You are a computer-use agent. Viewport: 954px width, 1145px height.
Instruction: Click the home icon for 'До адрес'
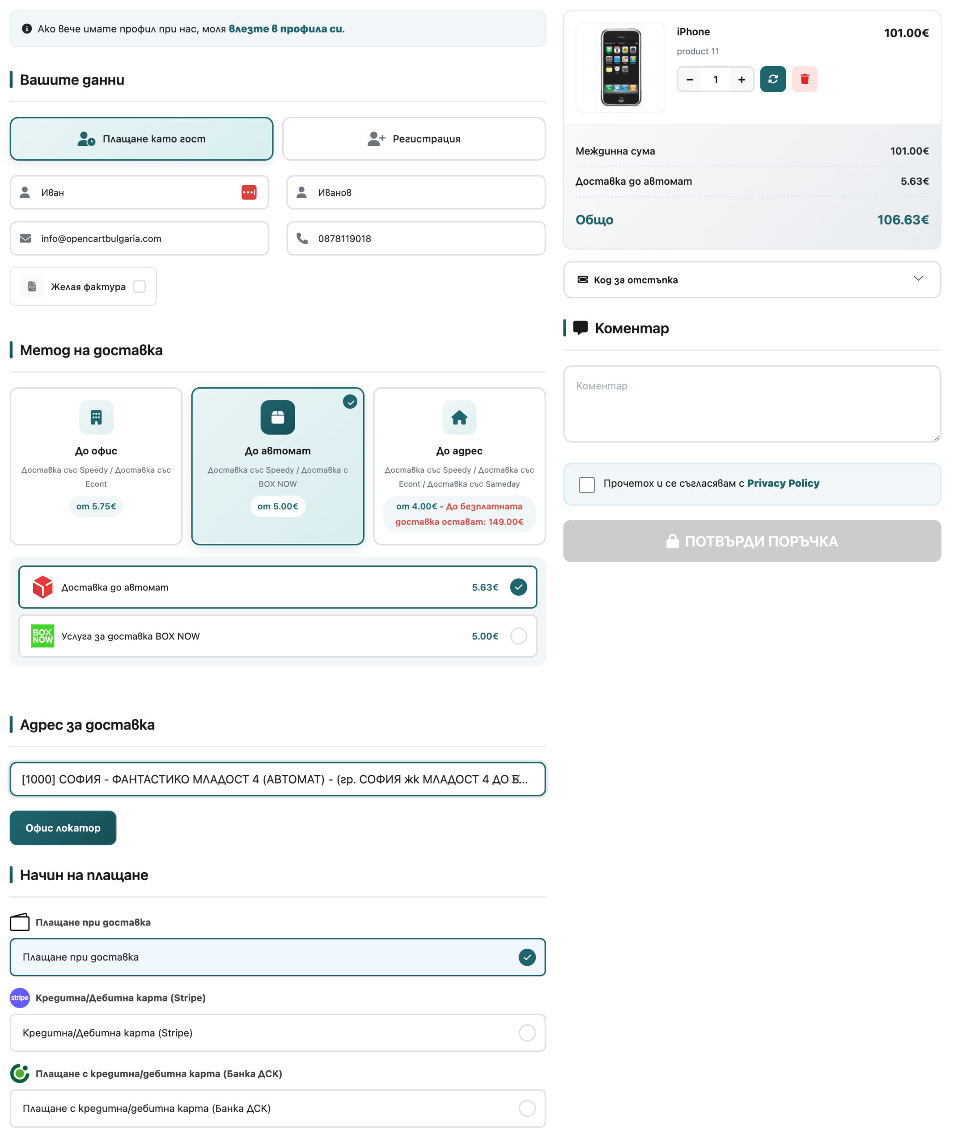coord(459,417)
